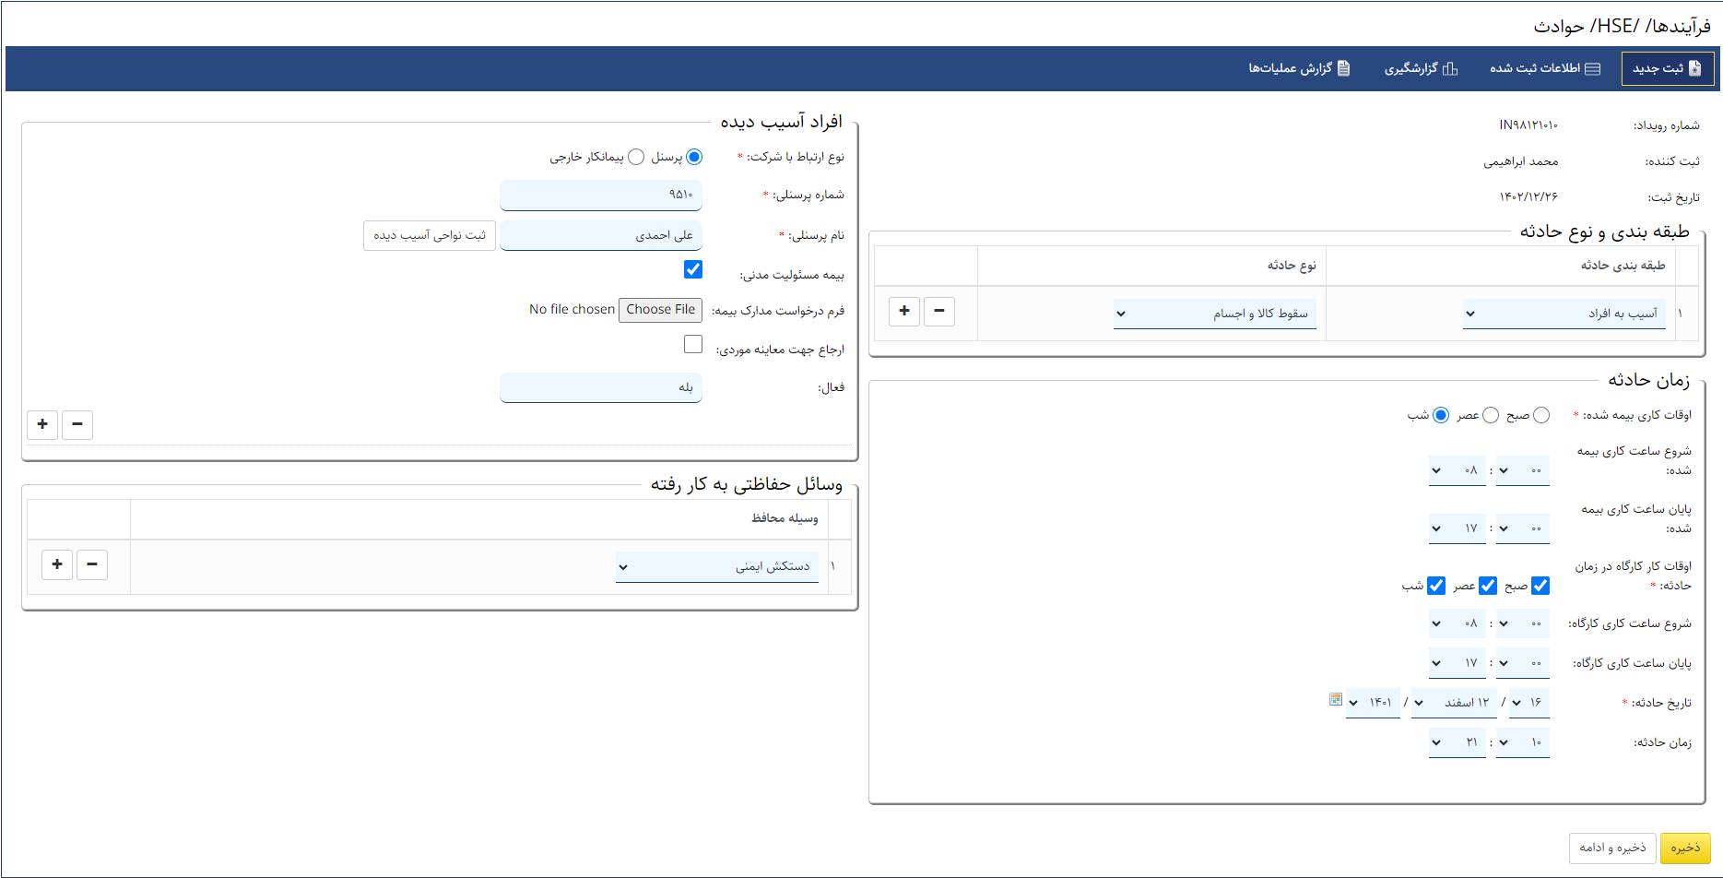Uncheck صبح workshop shift checkbox

[1540, 586]
